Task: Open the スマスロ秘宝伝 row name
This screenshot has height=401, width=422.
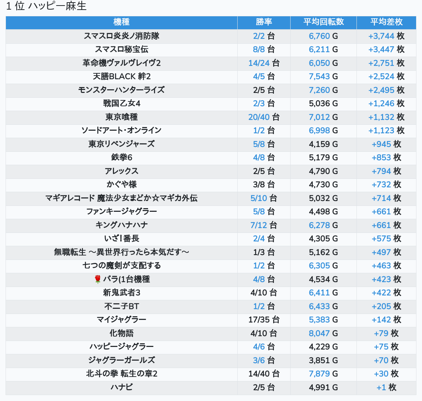Action: click(x=121, y=49)
